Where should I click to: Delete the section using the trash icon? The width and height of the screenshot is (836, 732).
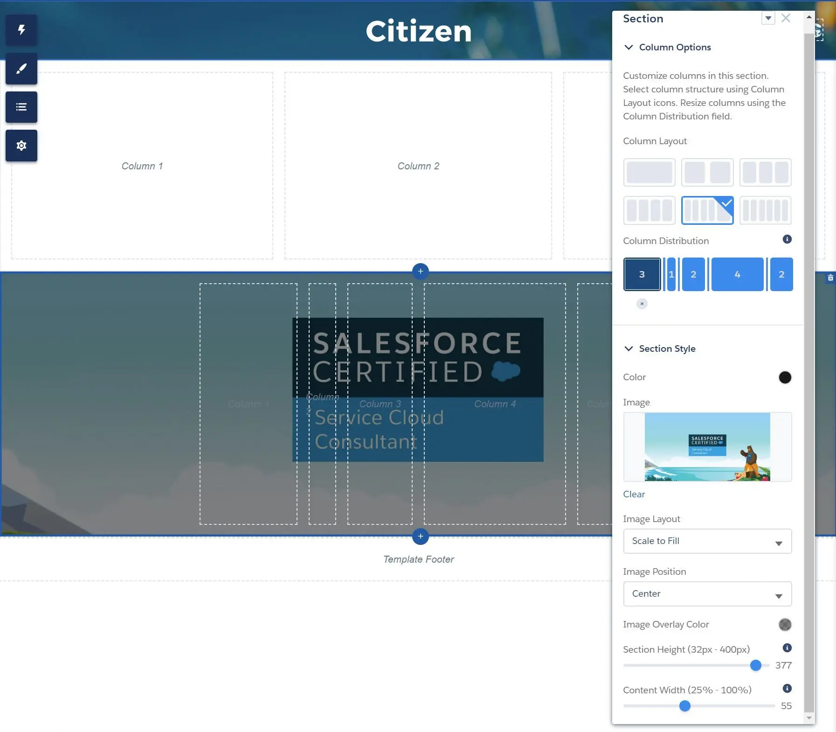(830, 278)
